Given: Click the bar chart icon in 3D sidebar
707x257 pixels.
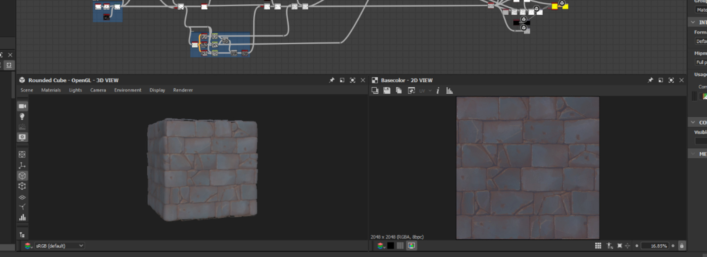Looking at the screenshot, I should pyautogui.click(x=22, y=217).
